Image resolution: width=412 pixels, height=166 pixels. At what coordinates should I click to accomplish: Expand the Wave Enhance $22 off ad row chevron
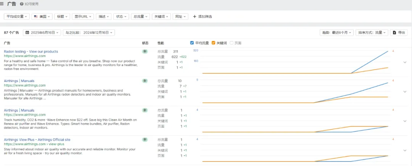tap(405, 121)
